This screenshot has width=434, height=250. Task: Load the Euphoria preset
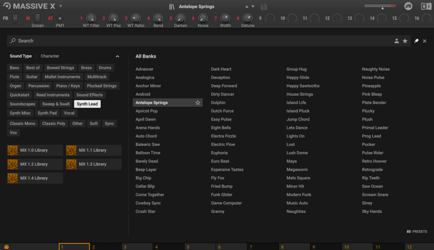pos(219,153)
